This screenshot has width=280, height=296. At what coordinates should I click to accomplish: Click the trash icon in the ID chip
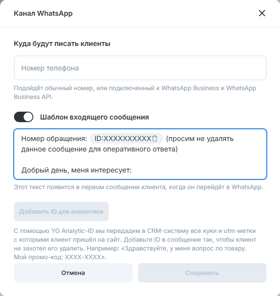pos(155,139)
